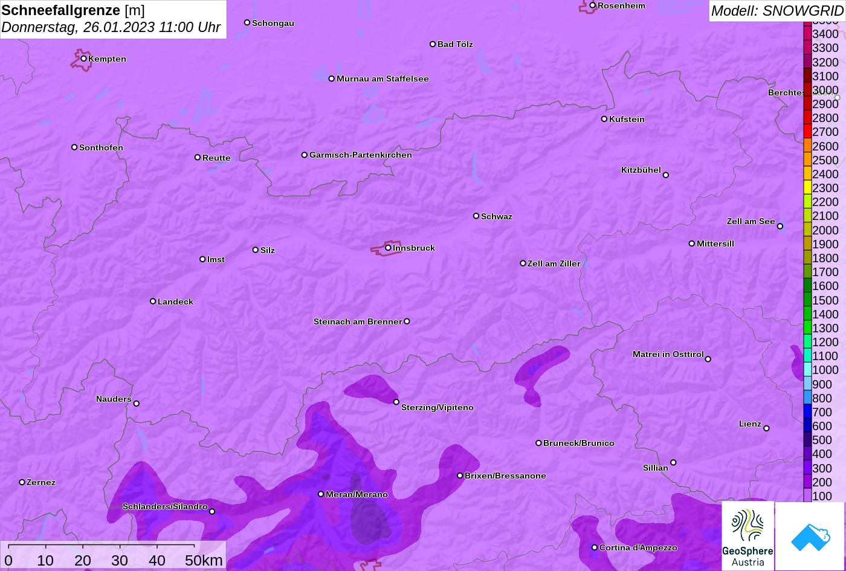The image size is (846, 571).
Task: Click the 1500 green legend swatch
Action: [x=807, y=300]
